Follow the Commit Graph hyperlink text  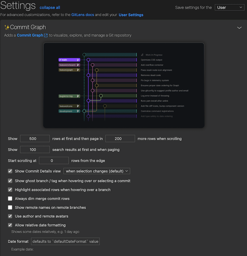coord(30,35)
